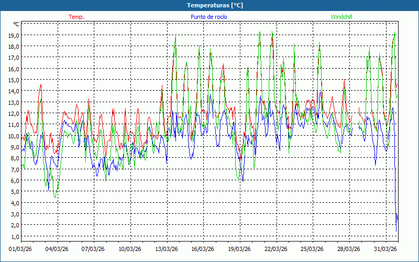Click the 10,0 y-axis label
Viewport: 419px width, 262px height.
pos(14,136)
